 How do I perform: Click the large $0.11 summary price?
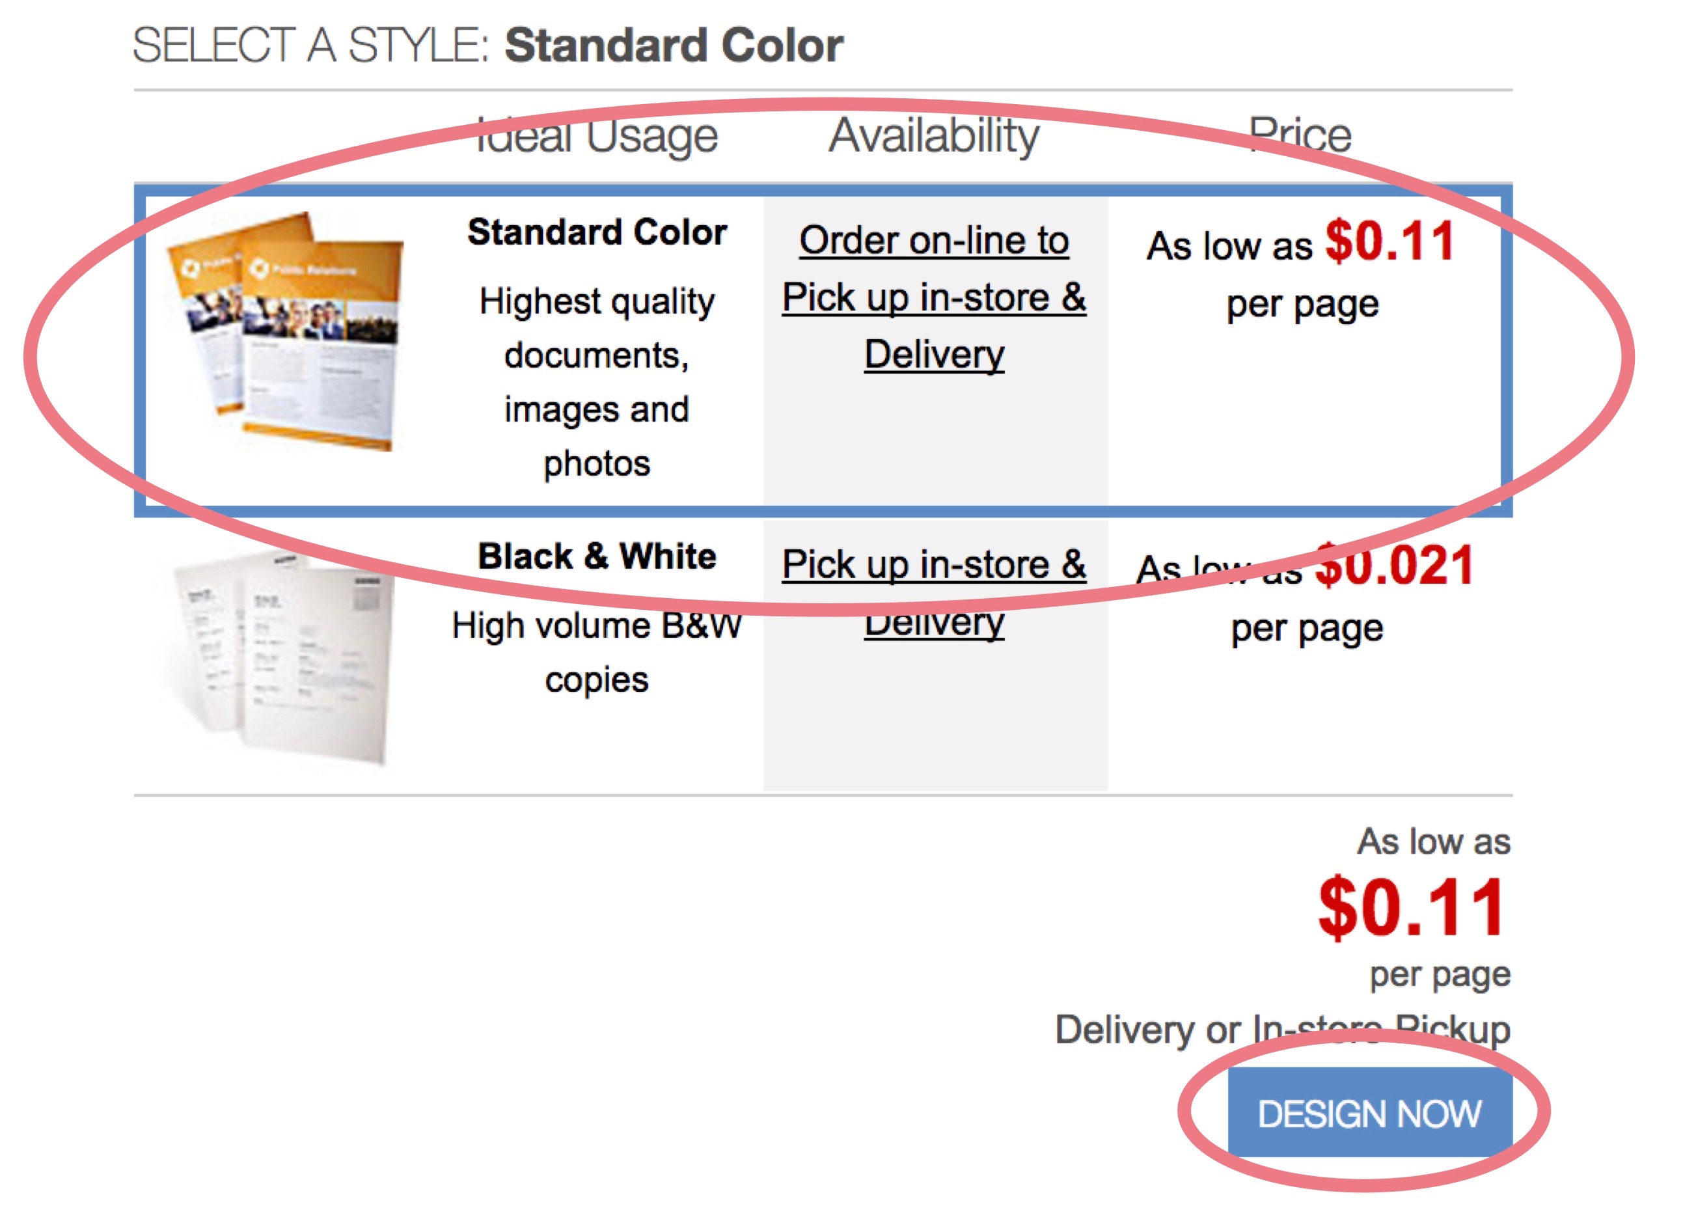click(1411, 907)
